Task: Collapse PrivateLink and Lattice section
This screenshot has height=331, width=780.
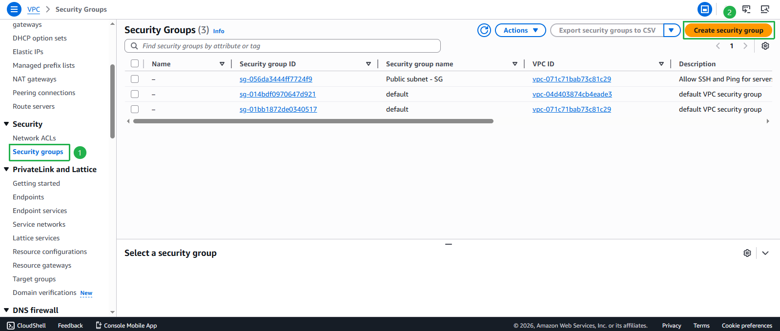Action: click(6, 169)
